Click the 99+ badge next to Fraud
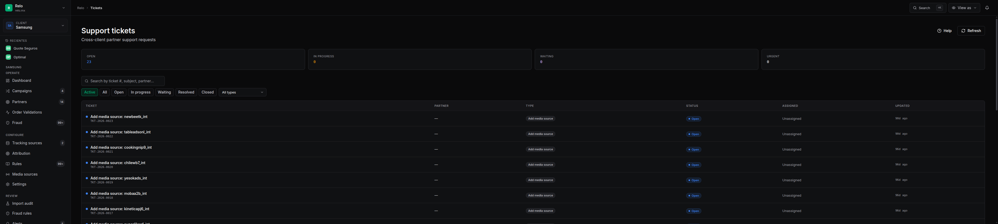This screenshot has height=224, width=998. 60,123
